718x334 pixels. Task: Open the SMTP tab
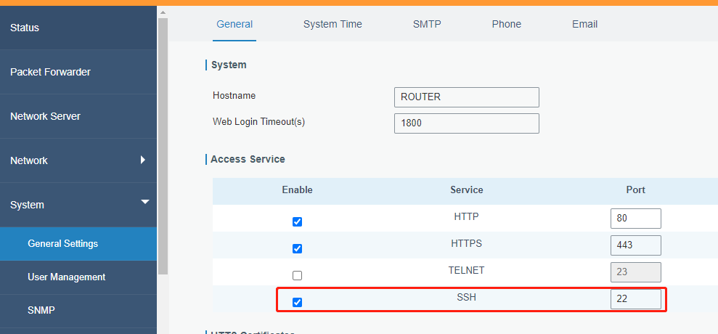[x=427, y=24]
